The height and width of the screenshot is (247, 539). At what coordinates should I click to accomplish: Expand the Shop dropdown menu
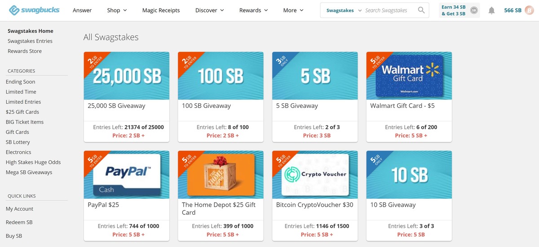pos(117,10)
